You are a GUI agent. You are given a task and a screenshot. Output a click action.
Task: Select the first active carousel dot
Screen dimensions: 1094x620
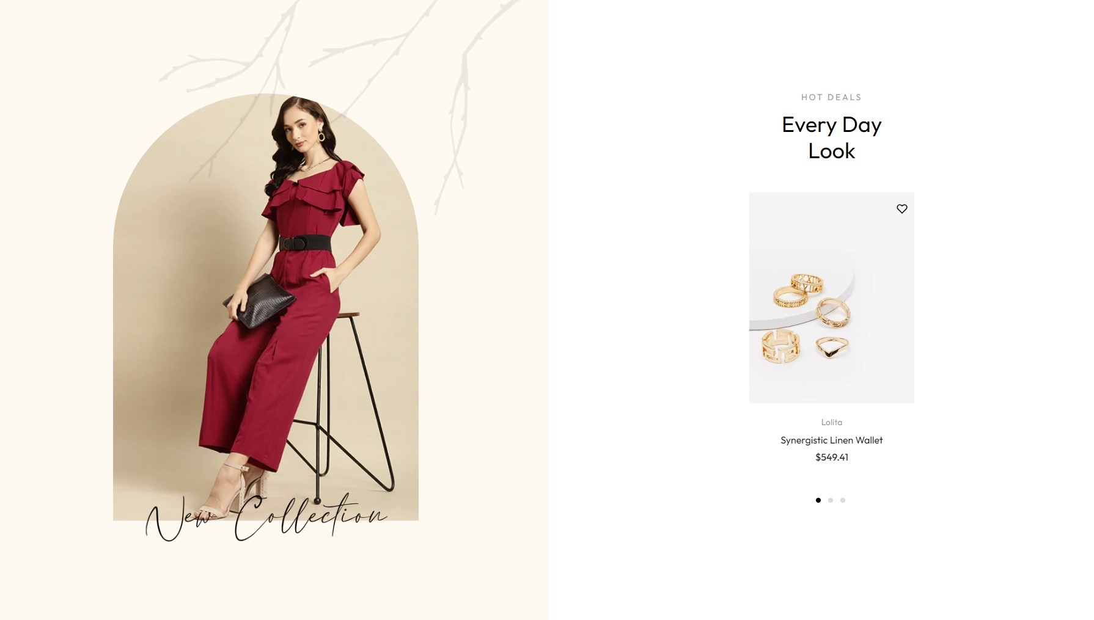pos(818,500)
